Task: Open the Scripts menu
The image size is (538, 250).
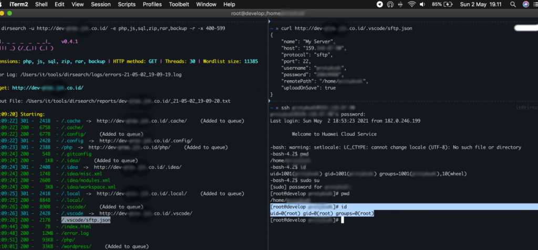Action: click(127, 4)
